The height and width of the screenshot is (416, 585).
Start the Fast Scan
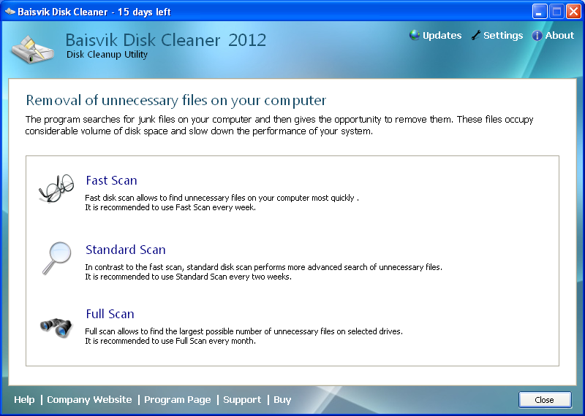coord(111,180)
